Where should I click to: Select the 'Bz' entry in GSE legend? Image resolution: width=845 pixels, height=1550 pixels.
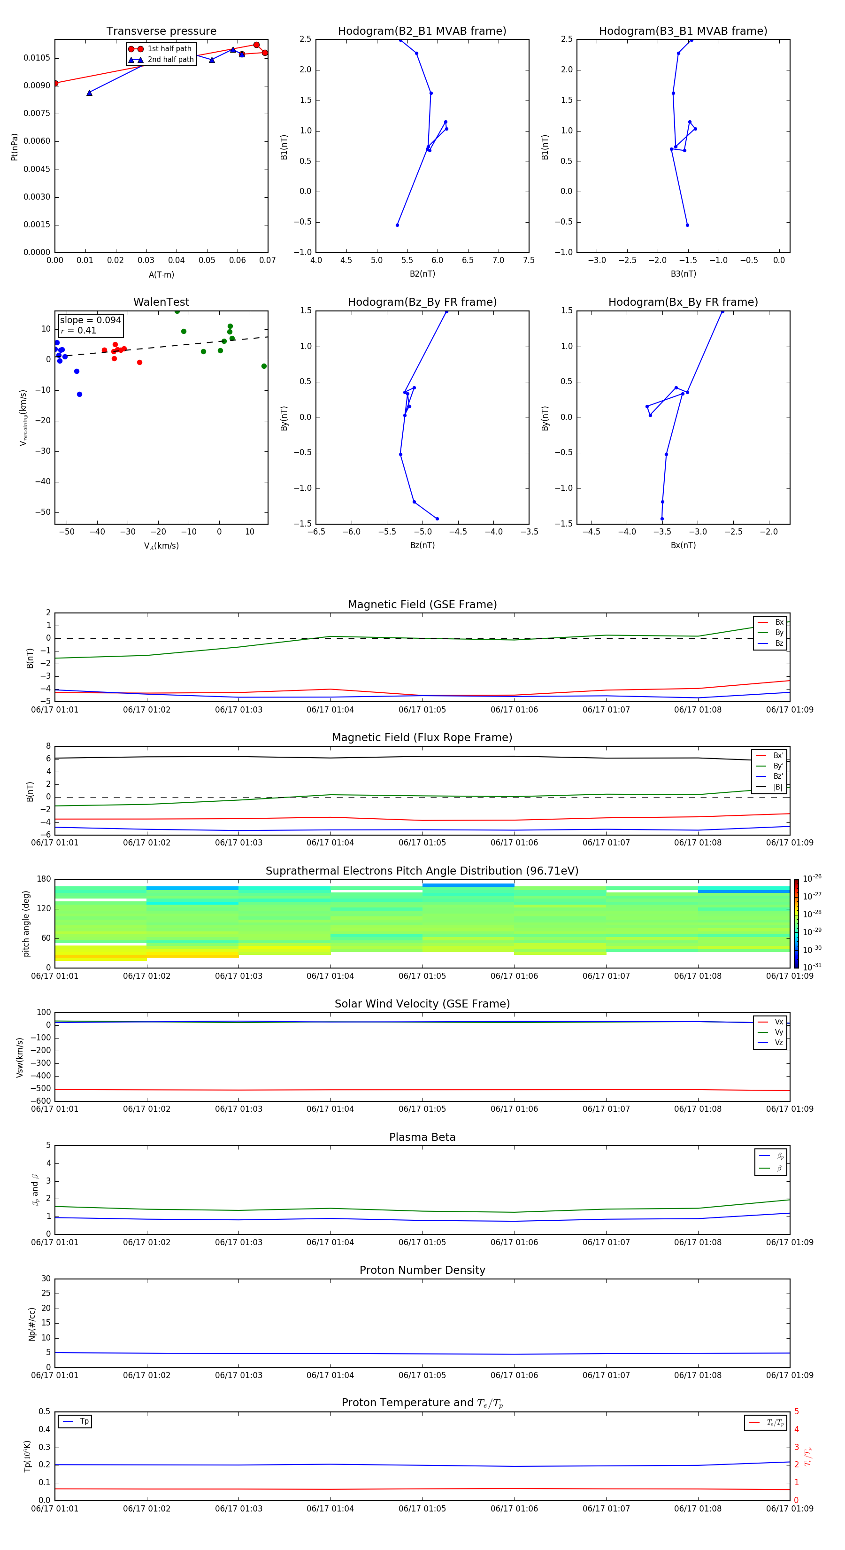[x=771, y=643]
